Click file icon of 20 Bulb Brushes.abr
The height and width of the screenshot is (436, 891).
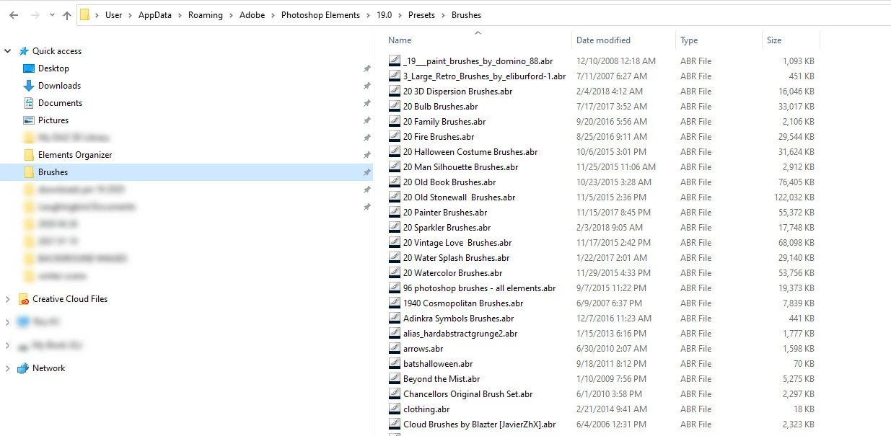click(x=395, y=107)
